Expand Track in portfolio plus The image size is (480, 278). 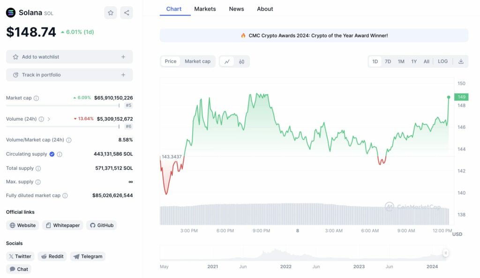point(123,75)
